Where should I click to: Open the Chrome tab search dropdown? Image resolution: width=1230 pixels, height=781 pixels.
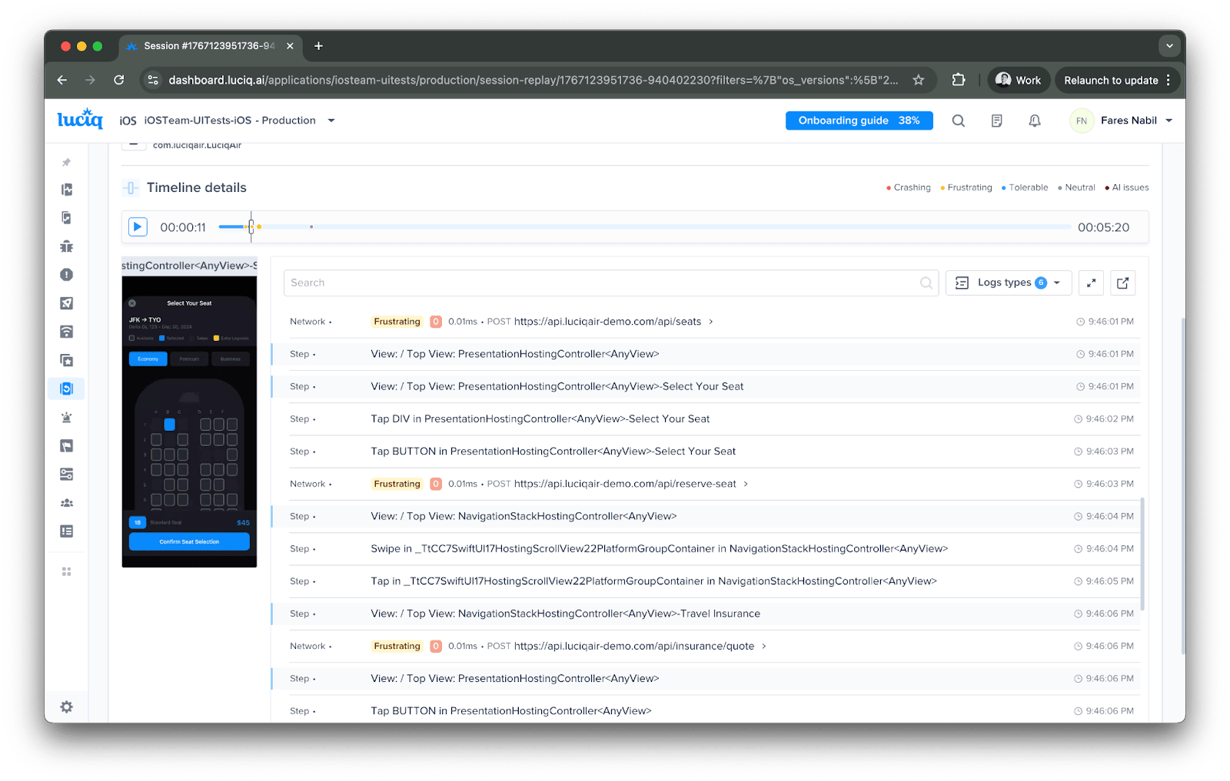point(1169,46)
